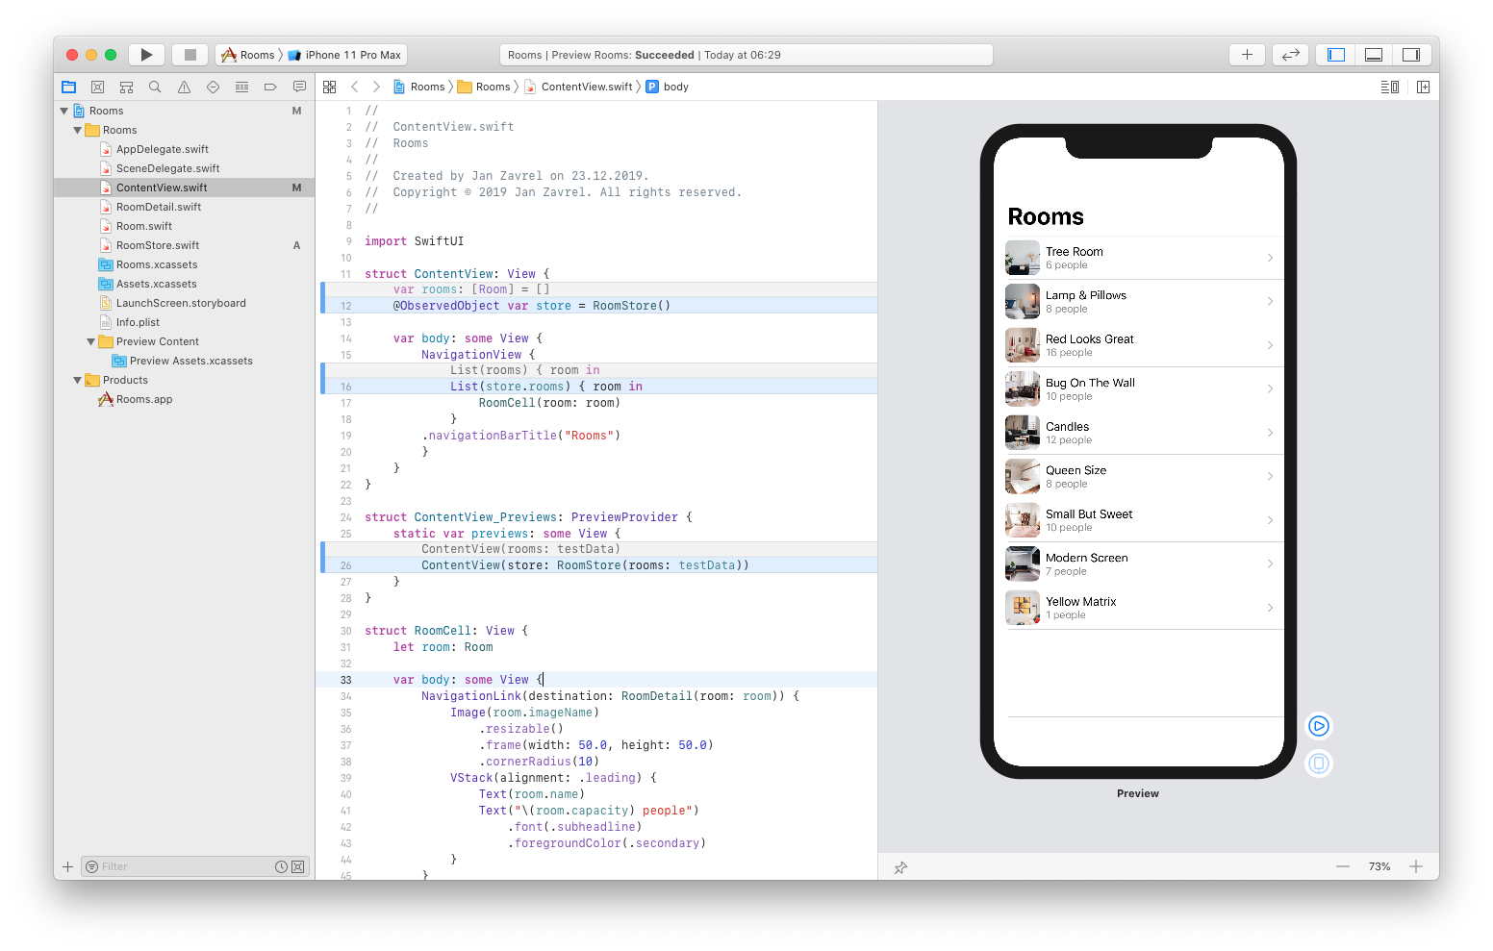The height and width of the screenshot is (951, 1493).
Task: Collapse the Rooms project group
Action: [x=65, y=110]
